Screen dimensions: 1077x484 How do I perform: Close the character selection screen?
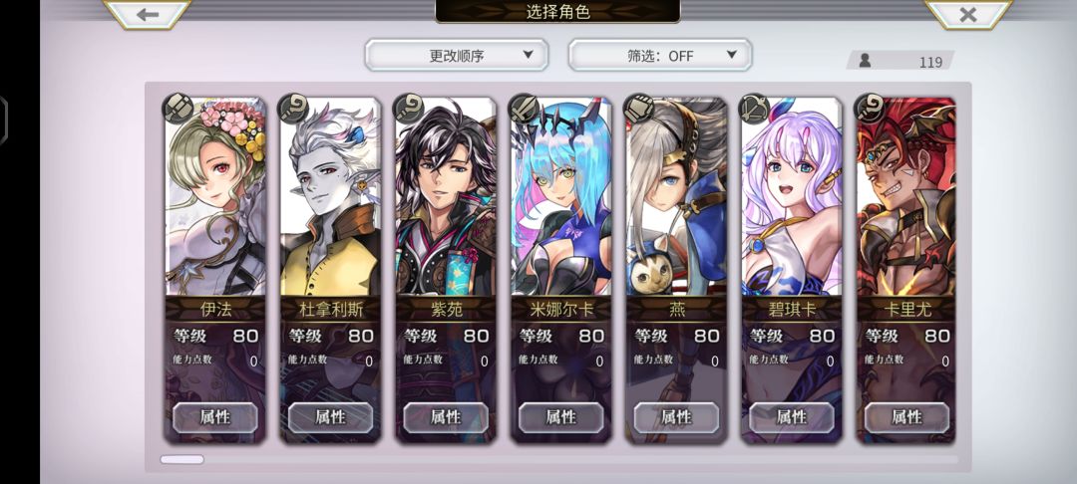pyautogui.click(x=967, y=14)
